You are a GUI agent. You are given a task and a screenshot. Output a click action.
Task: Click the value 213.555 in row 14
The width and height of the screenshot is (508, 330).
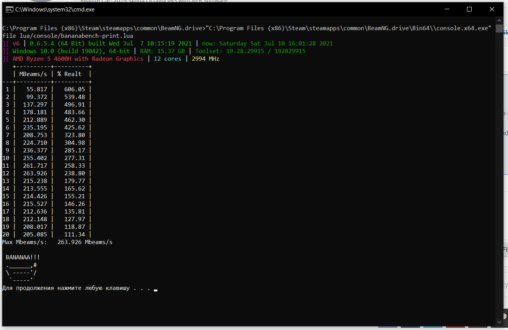(35, 189)
